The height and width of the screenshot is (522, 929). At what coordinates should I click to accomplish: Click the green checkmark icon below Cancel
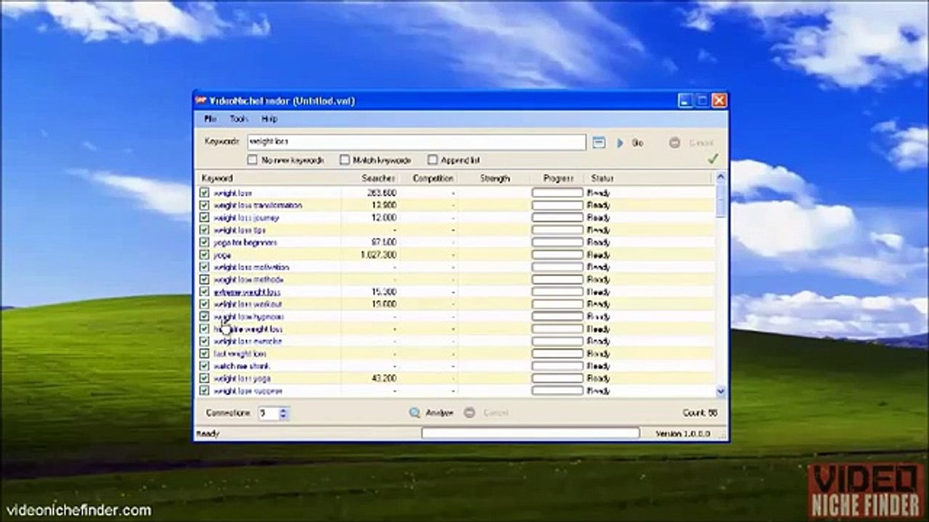(713, 159)
